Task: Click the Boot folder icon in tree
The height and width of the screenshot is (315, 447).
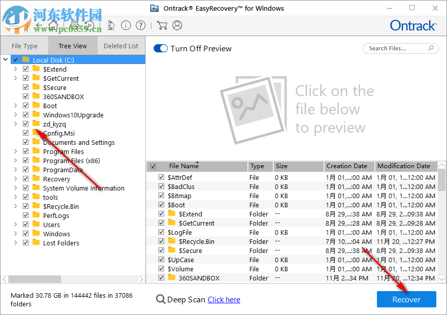Action: point(36,105)
